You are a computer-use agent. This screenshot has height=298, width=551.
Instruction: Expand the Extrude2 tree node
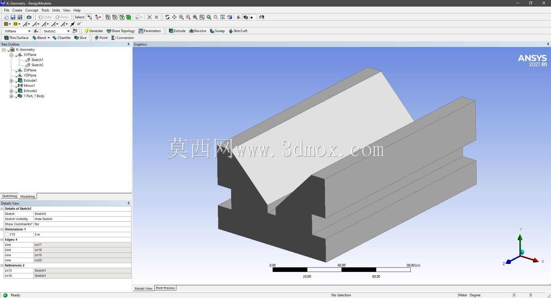point(11,91)
